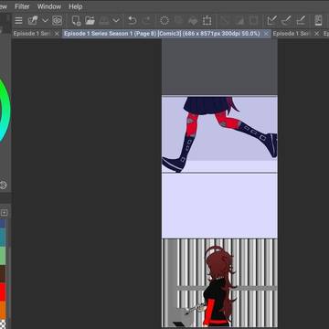Image resolution: width=329 pixels, height=329 pixels.
Task: Pick the teal color swatch
Action: (3, 238)
